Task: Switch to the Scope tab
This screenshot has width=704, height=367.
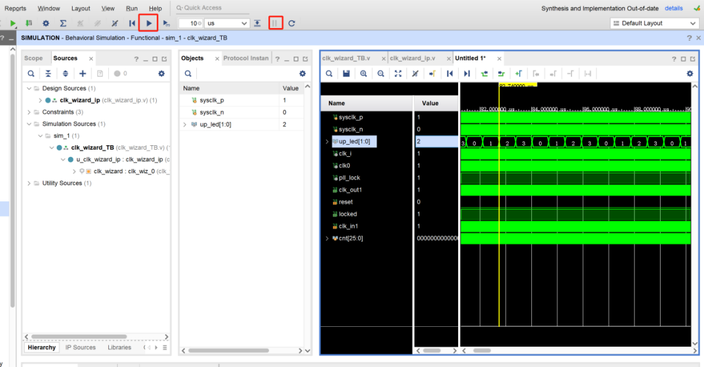Action: (x=33, y=59)
